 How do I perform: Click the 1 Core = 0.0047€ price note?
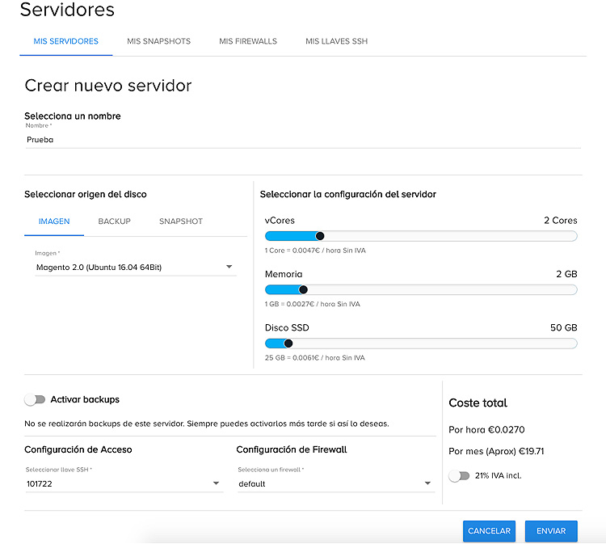click(315, 251)
